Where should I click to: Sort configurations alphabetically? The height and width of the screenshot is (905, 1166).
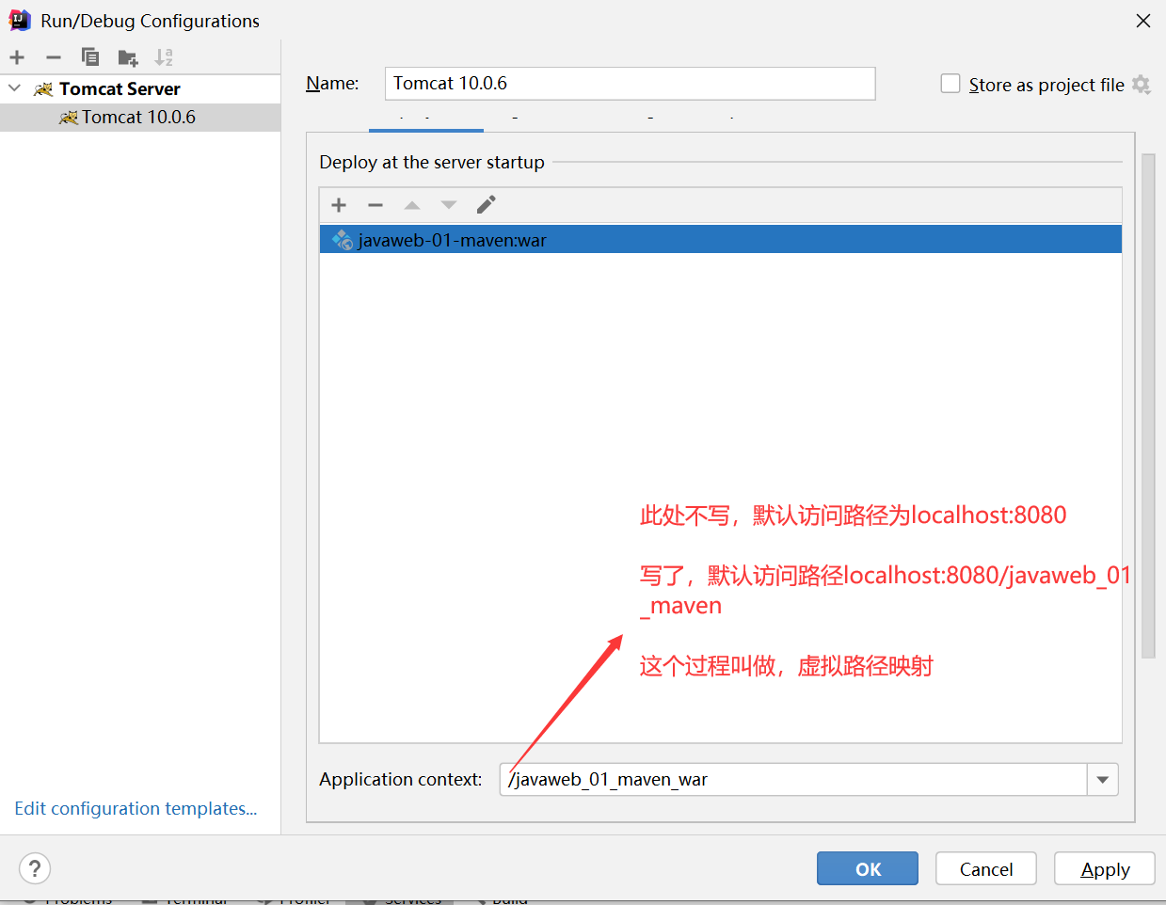[x=165, y=57]
